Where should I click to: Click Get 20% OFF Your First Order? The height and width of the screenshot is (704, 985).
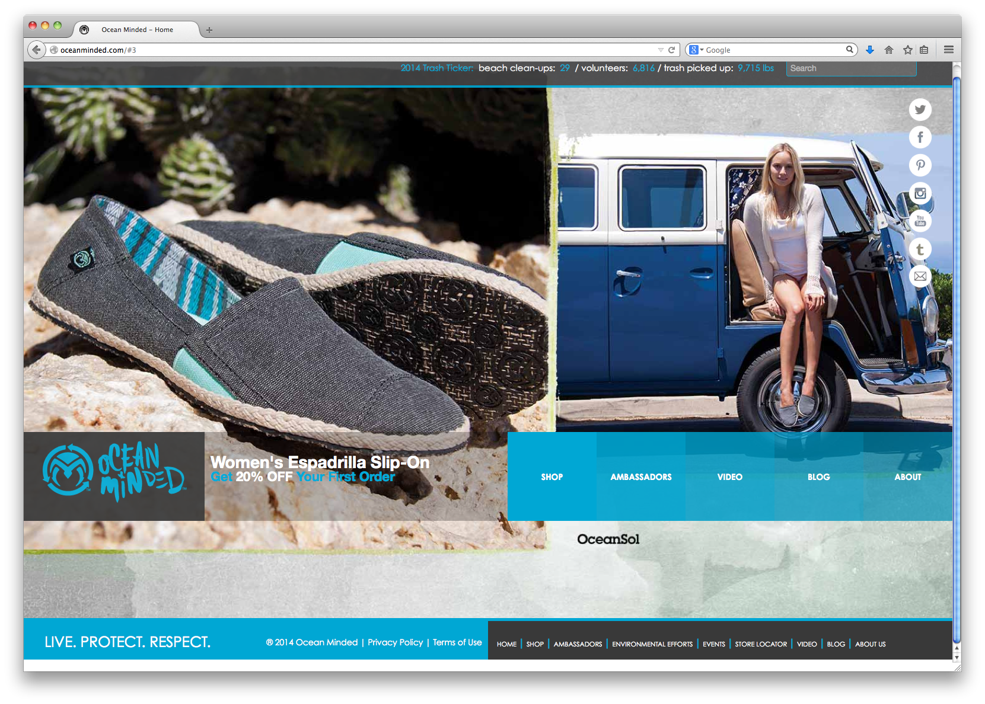pyautogui.click(x=303, y=477)
